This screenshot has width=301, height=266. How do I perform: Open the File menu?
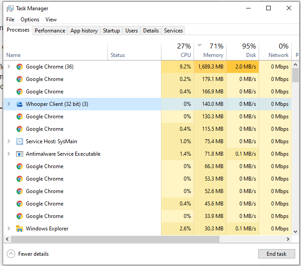coord(10,20)
